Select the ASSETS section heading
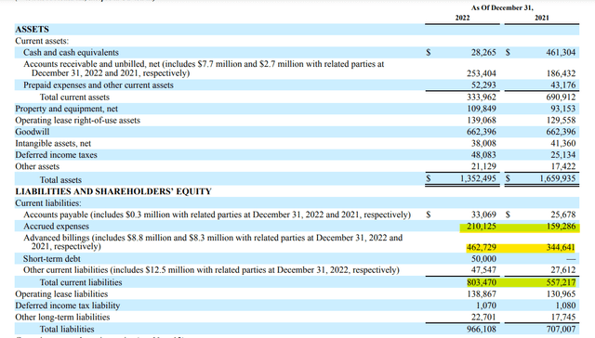Viewport: 595px width, 338px height. [x=32, y=29]
